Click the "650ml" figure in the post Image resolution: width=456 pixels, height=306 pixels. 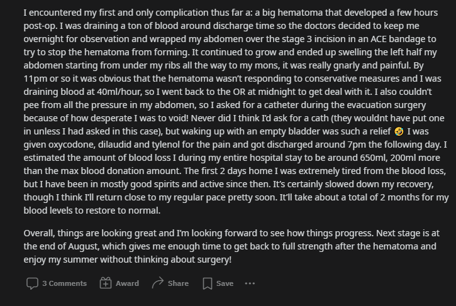pos(313,158)
